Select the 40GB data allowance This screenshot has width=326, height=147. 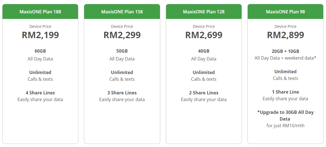tap(204, 51)
